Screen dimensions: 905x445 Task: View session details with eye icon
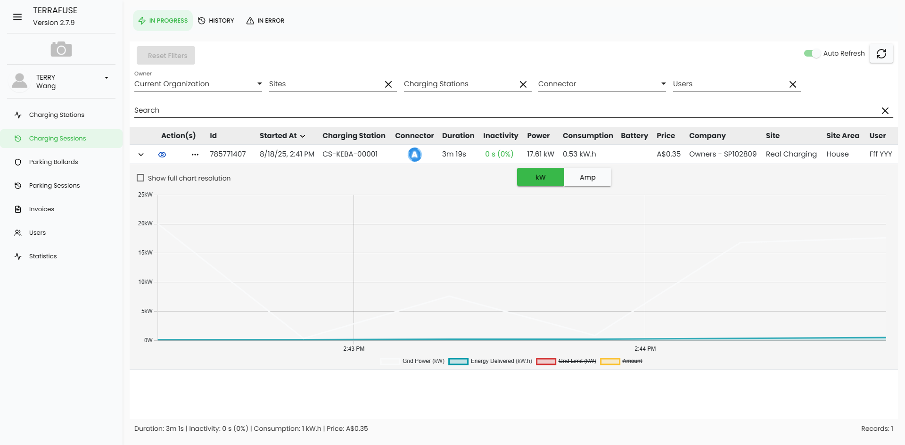tap(162, 155)
